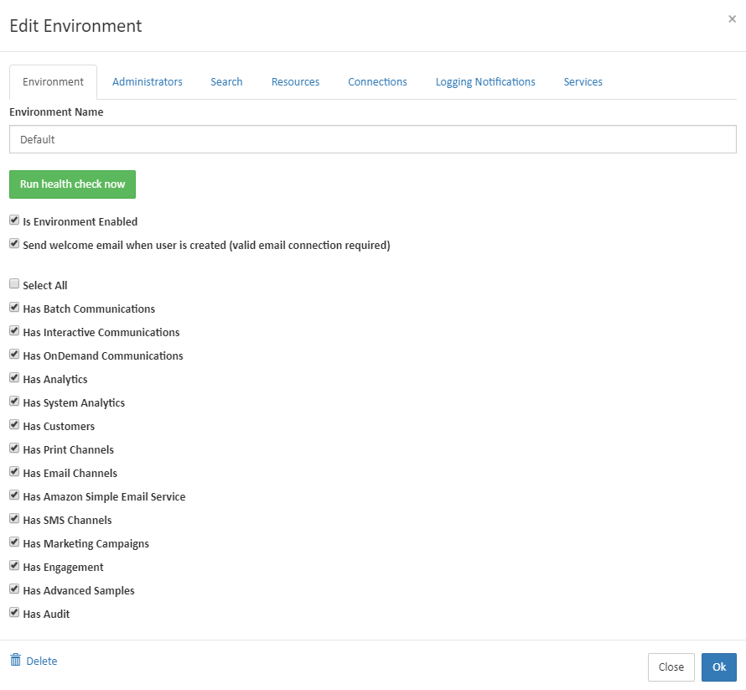Click Run health check now button
Viewport: 746px width, 690px height.
pos(72,184)
